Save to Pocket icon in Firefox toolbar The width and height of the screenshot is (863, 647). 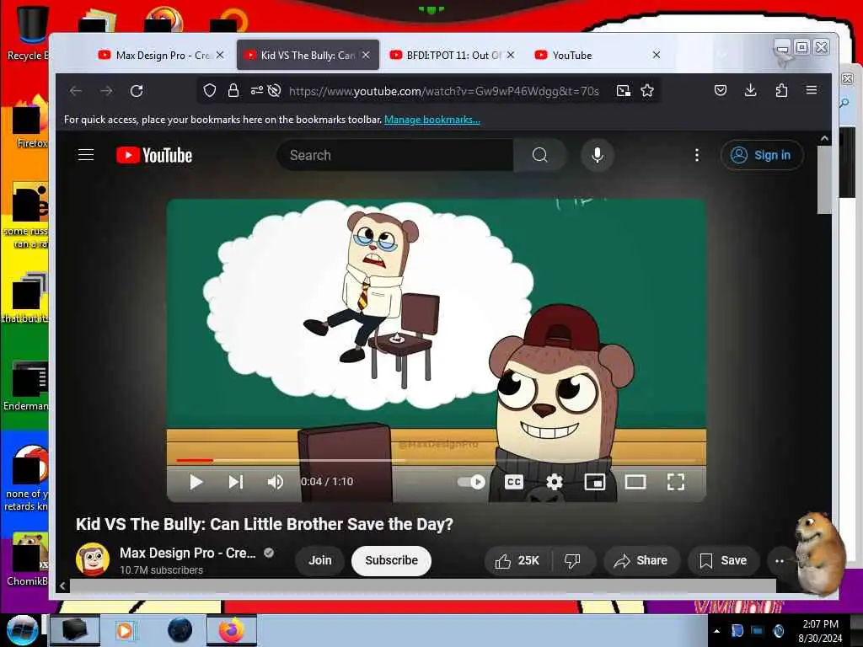[x=721, y=90]
